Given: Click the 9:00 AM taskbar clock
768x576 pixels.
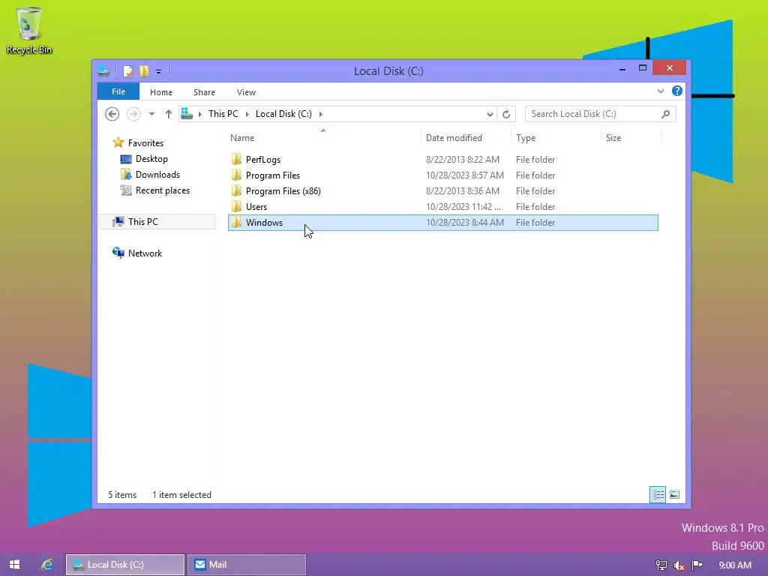Looking at the screenshot, I should click(735, 565).
